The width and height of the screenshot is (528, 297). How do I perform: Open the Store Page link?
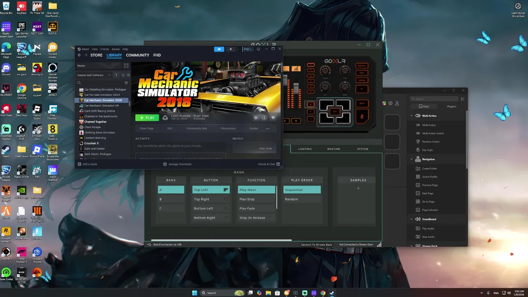click(146, 128)
